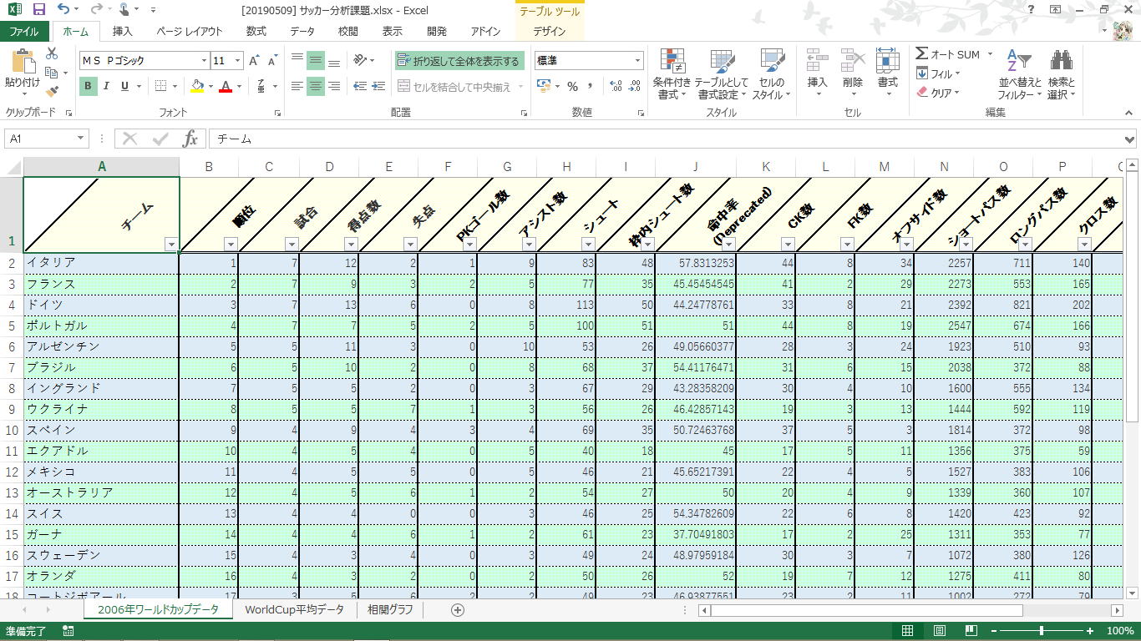Open the font name dropdown
The width and height of the screenshot is (1141, 641).
(205, 61)
